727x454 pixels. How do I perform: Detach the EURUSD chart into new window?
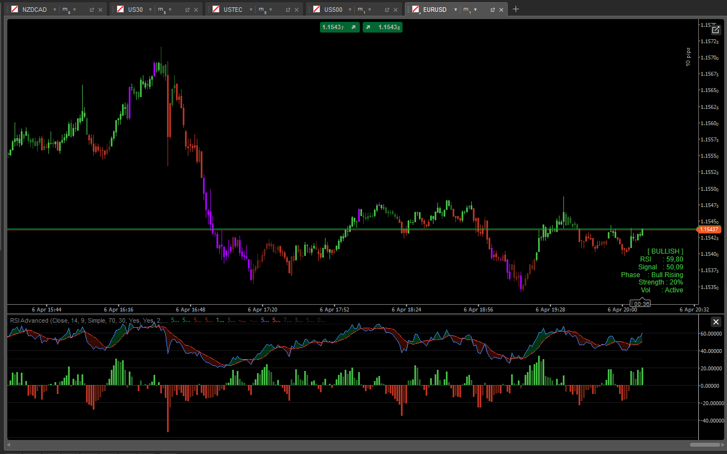point(493,10)
